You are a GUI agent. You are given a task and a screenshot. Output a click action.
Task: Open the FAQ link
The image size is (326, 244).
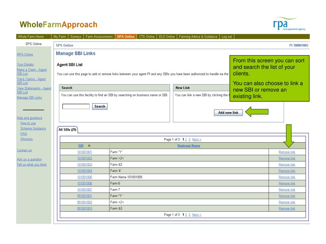point(24,134)
